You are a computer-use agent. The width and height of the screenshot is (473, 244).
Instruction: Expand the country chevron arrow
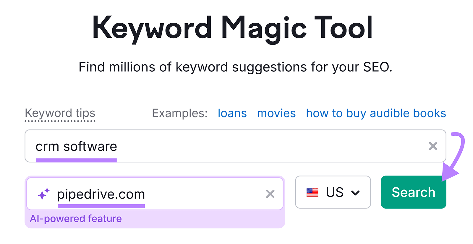click(355, 193)
